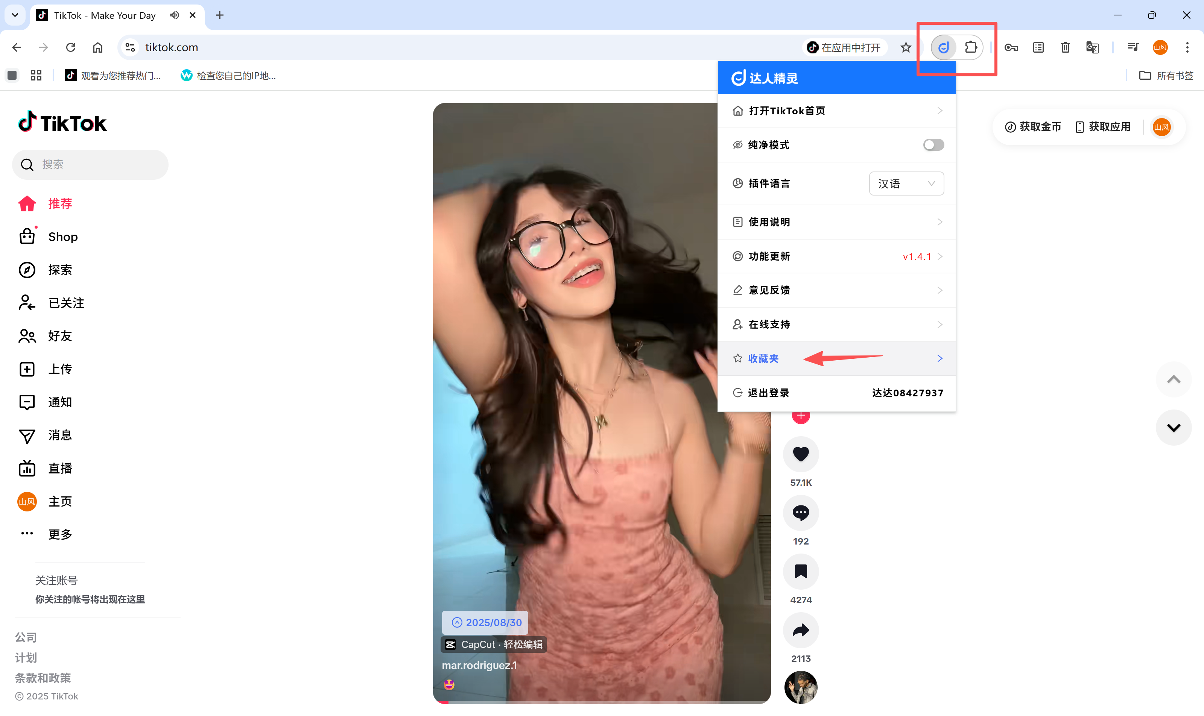The image size is (1204, 716).
Task: Bookmark this page with star icon
Action: [906, 47]
